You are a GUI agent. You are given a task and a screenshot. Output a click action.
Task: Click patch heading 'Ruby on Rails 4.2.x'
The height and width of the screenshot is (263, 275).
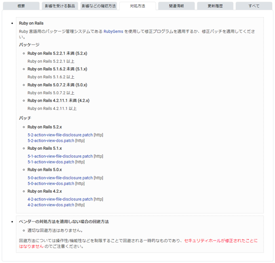44,191
